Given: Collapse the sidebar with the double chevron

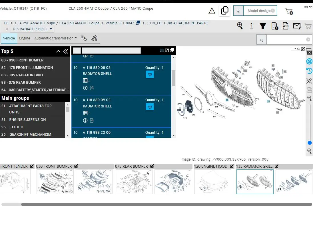Looking at the screenshot, I should (x=65, y=51).
